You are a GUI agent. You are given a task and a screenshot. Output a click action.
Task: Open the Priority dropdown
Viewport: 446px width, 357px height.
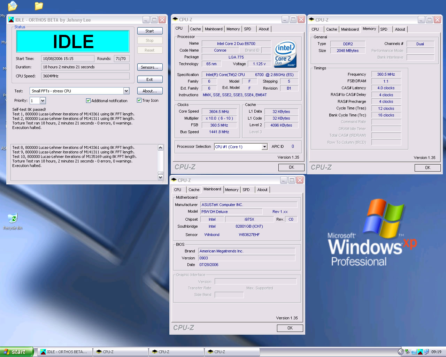tap(43, 101)
